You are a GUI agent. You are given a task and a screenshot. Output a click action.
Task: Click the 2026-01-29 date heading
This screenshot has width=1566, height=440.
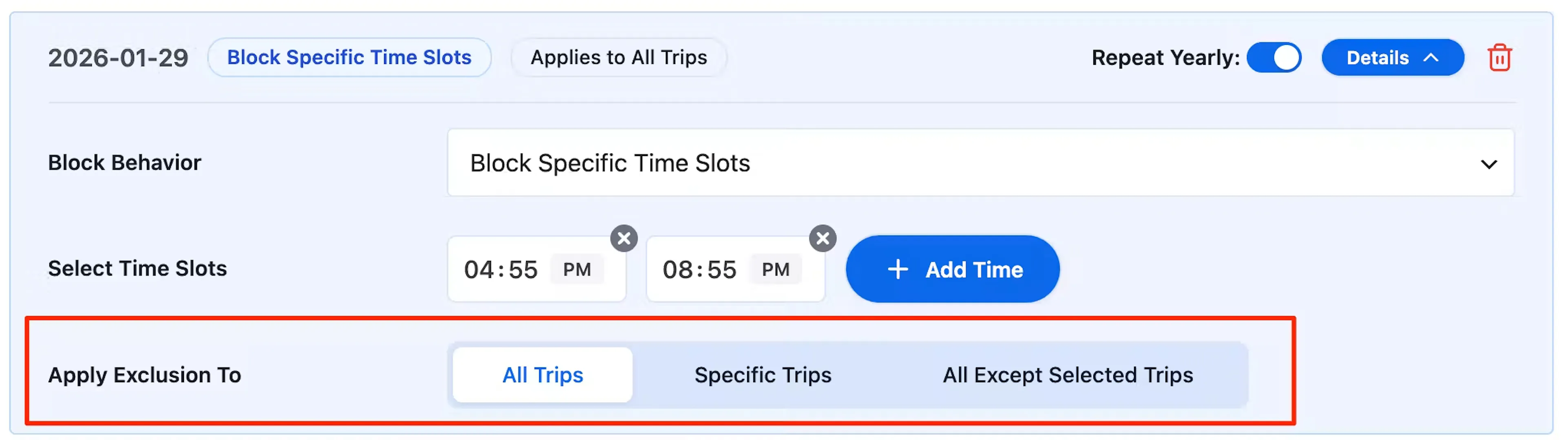point(118,58)
